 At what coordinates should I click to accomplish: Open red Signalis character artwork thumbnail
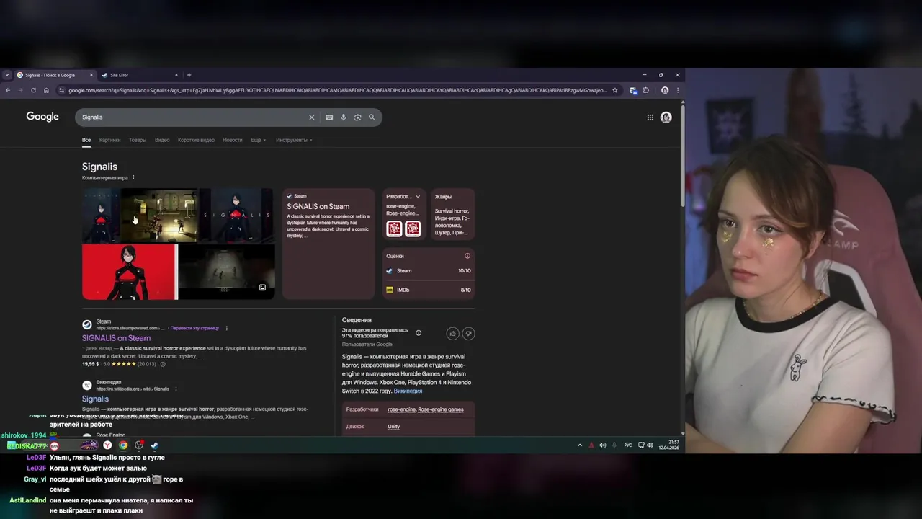(x=129, y=272)
